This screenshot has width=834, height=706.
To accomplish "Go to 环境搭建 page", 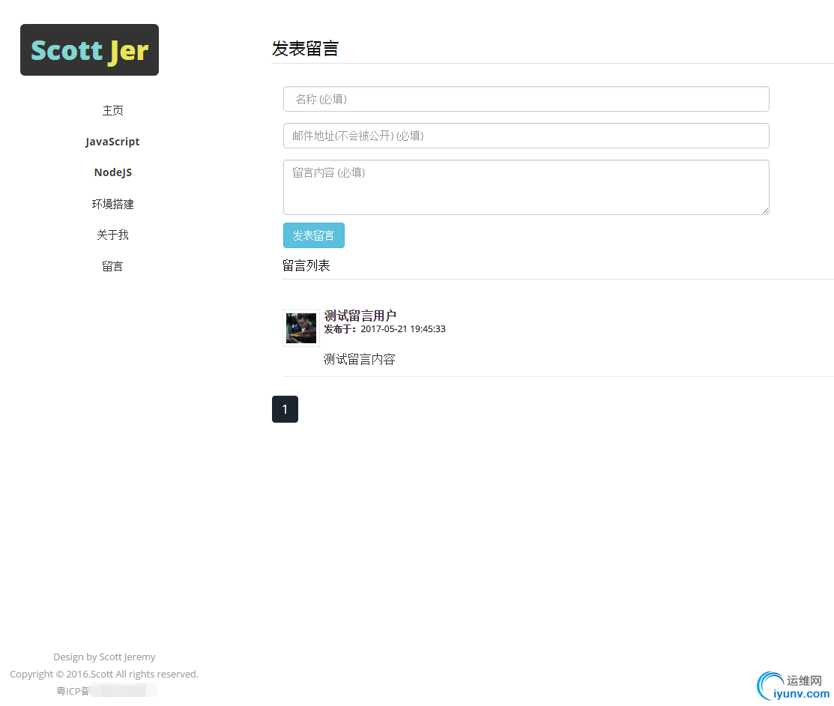I will pyautogui.click(x=112, y=204).
